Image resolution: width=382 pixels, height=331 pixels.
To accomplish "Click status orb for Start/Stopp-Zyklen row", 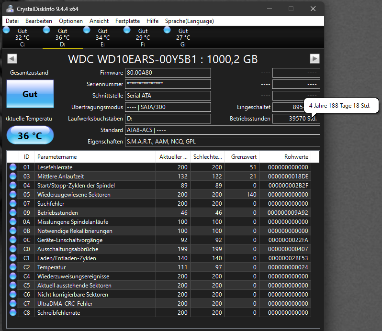I will (13, 186).
